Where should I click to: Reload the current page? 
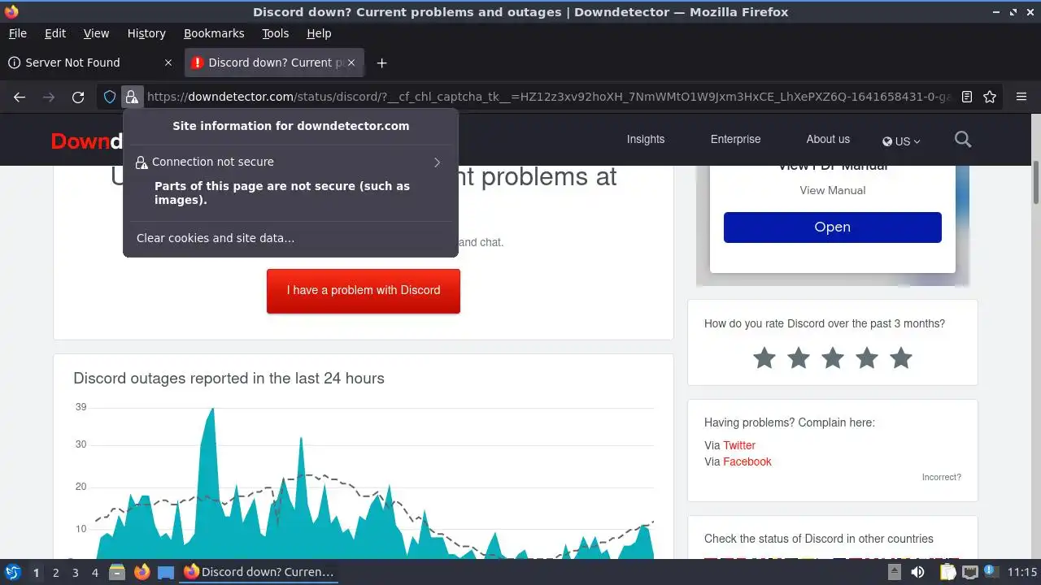(x=78, y=97)
